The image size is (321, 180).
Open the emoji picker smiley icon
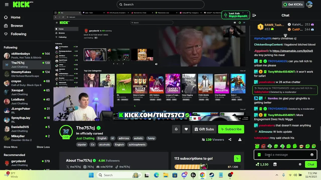click(x=312, y=155)
